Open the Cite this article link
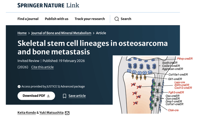 click(x=42, y=67)
